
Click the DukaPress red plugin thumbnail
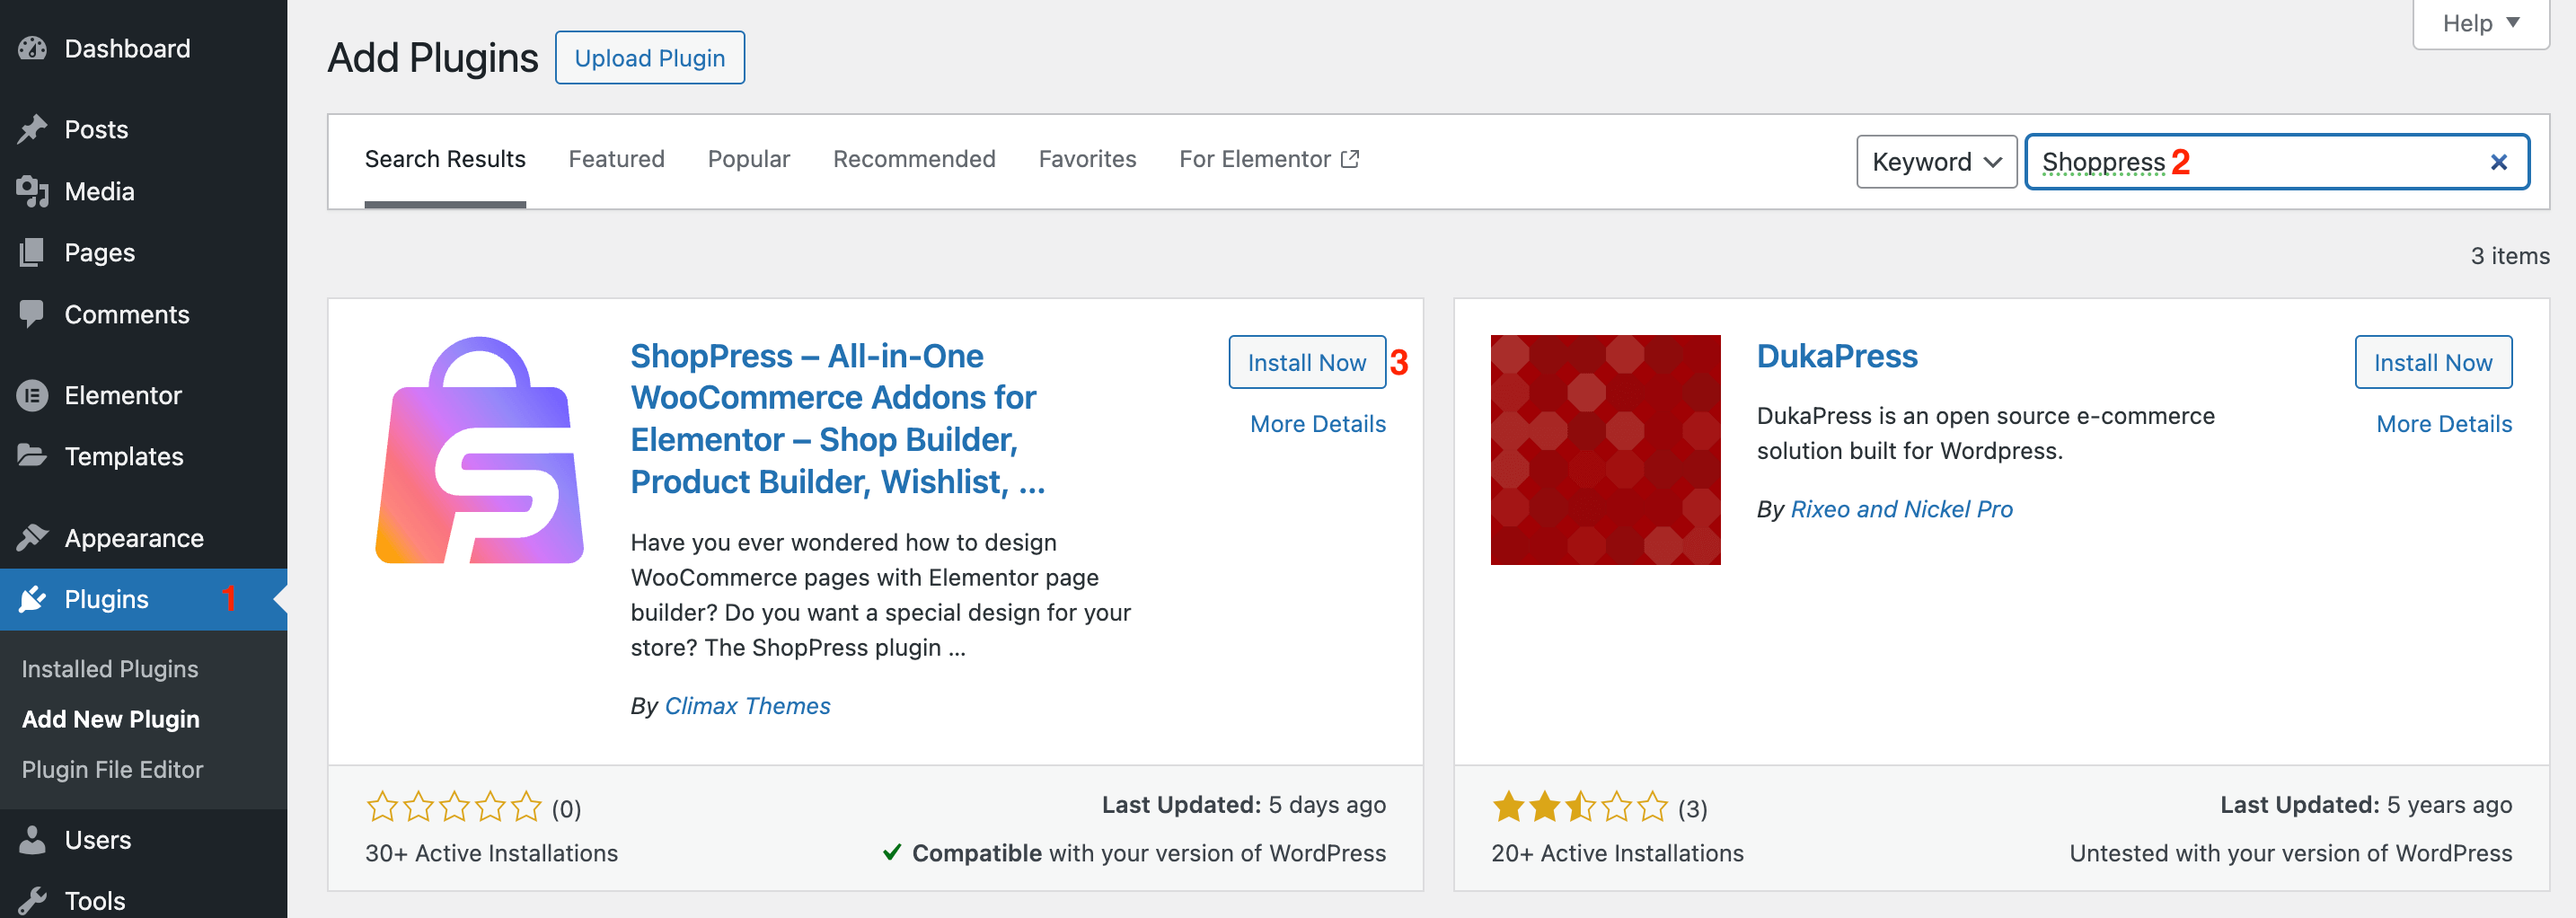point(1605,450)
